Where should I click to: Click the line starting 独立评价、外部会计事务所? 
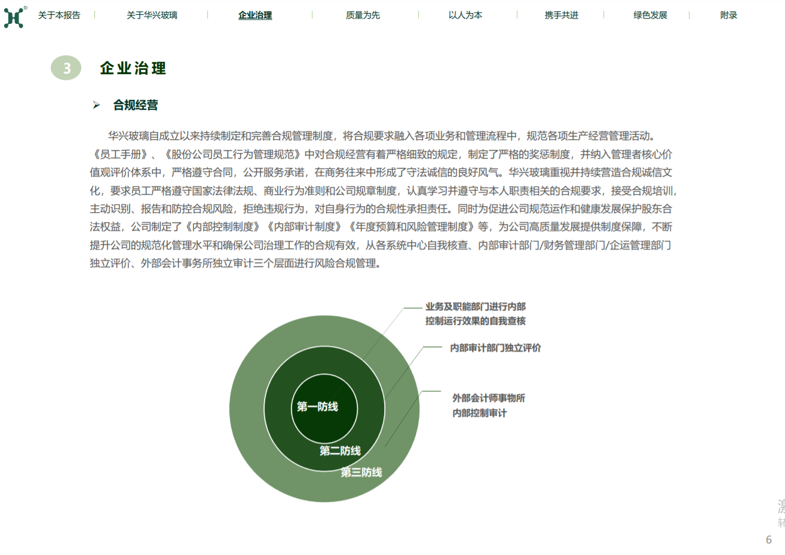click(235, 263)
